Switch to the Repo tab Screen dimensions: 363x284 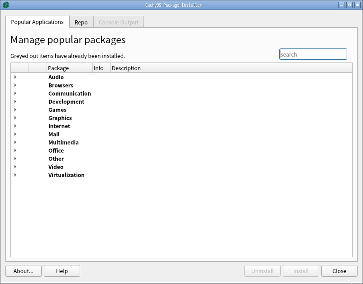click(81, 22)
